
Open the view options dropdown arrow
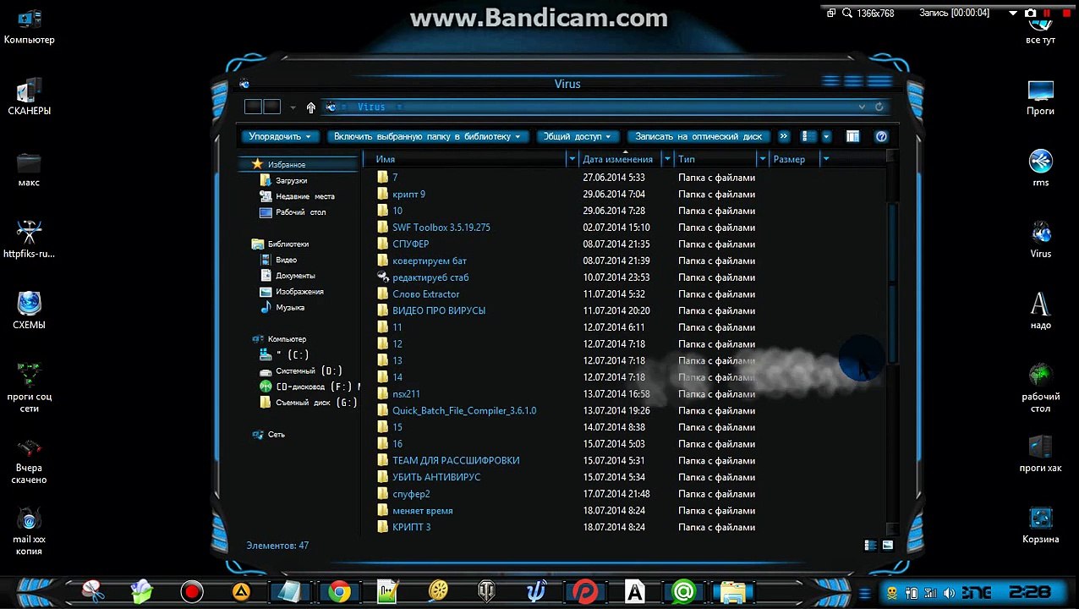pyautogui.click(x=827, y=136)
